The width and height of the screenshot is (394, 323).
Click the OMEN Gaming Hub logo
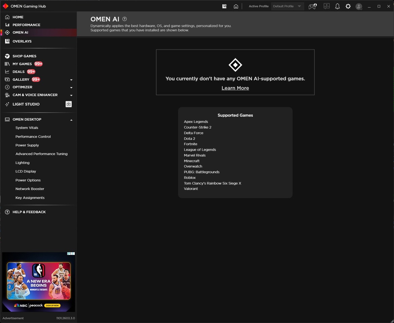[5, 6]
